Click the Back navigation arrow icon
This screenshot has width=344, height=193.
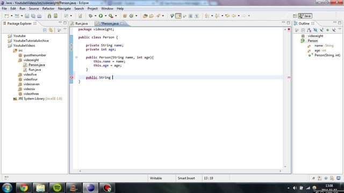(x=234, y=16)
